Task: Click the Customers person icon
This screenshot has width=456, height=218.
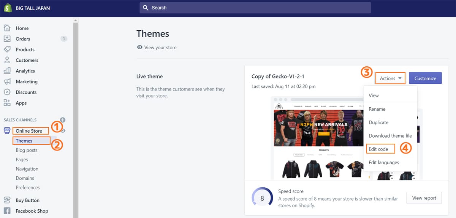Action: point(7,60)
